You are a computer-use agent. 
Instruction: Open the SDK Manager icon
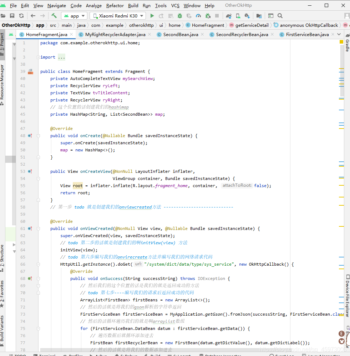[247, 16]
